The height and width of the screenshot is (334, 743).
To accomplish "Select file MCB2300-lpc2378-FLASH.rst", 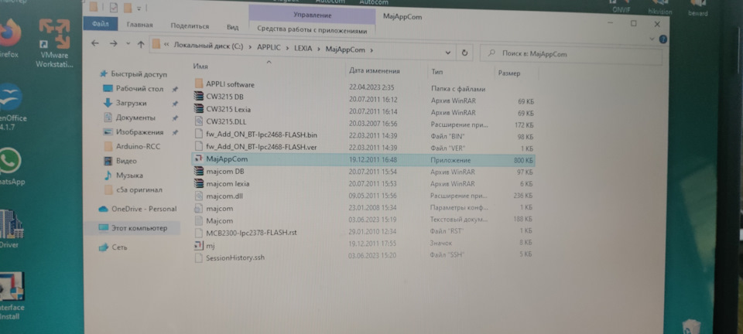I will coord(252,233).
